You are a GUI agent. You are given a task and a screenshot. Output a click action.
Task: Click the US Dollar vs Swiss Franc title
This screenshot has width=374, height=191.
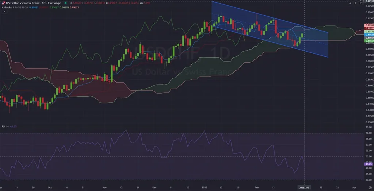pos(23,3)
